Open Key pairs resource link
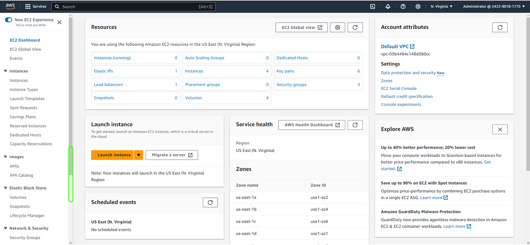 (x=285, y=71)
